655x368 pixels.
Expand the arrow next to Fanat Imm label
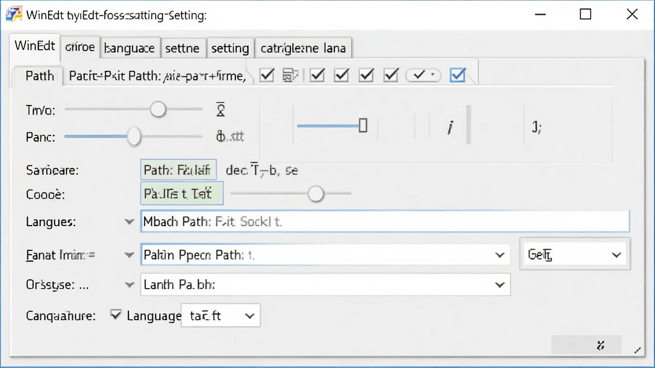[x=129, y=255]
